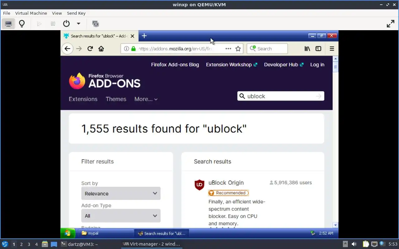The image size is (399, 249).
Task: Open the Sort by Relevance dropdown
Action: pyautogui.click(x=121, y=193)
